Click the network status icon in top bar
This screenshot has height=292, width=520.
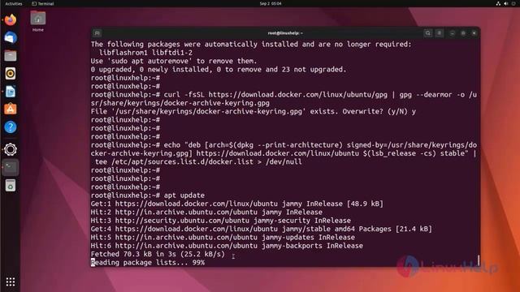coord(498,3)
